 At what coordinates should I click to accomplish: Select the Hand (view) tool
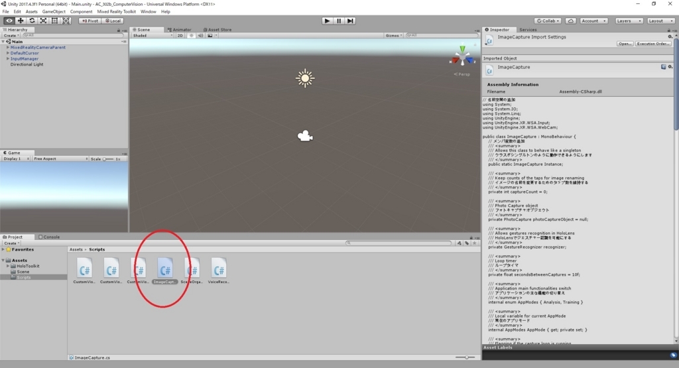click(9, 21)
